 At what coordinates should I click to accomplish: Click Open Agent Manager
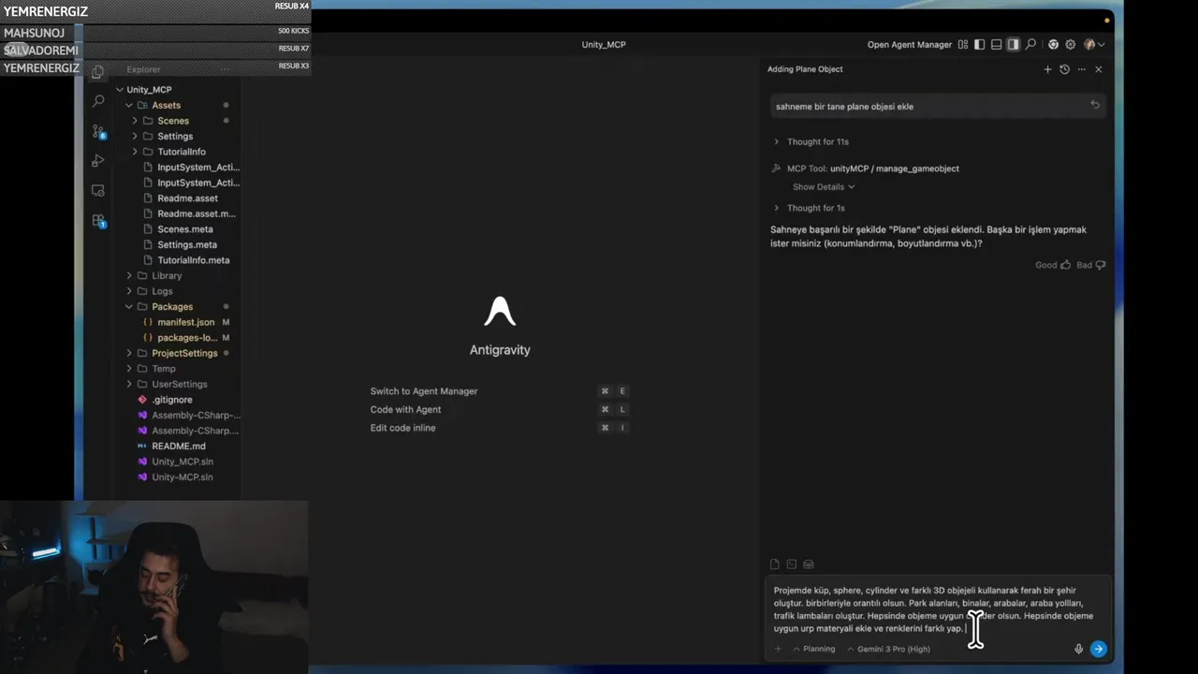909,44
